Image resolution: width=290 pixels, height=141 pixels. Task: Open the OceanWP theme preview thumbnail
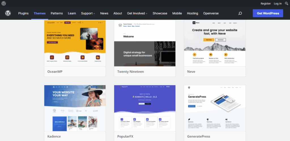[75, 43]
